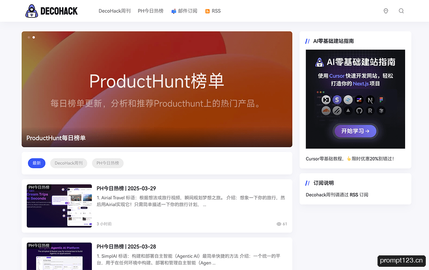Open the PH今日热榜 2025-03-29 article title
Viewport: 429px width, 270px height.
coord(126,188)
